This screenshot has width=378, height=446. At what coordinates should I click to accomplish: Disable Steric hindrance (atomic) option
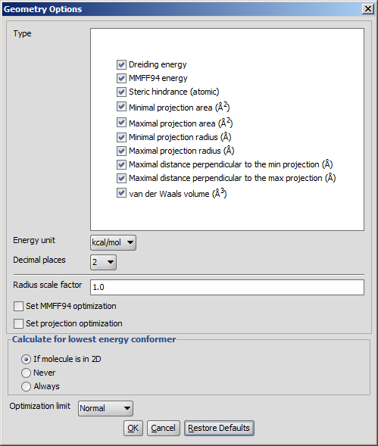[x=121, y=92]
